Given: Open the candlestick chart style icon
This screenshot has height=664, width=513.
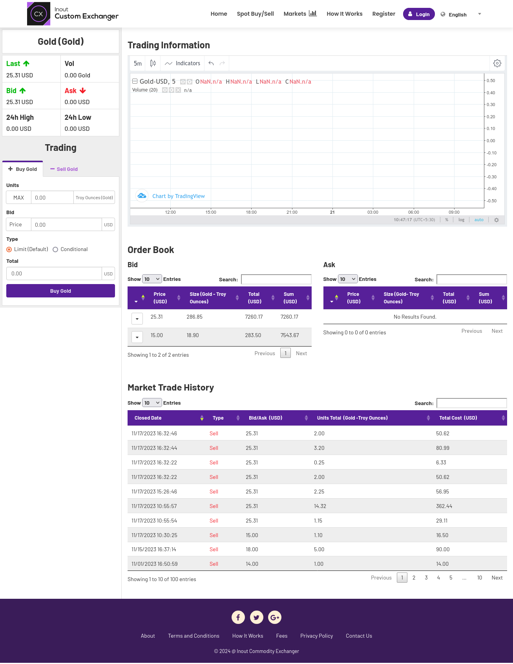Looking at the screenshot, I should (153, 63).
